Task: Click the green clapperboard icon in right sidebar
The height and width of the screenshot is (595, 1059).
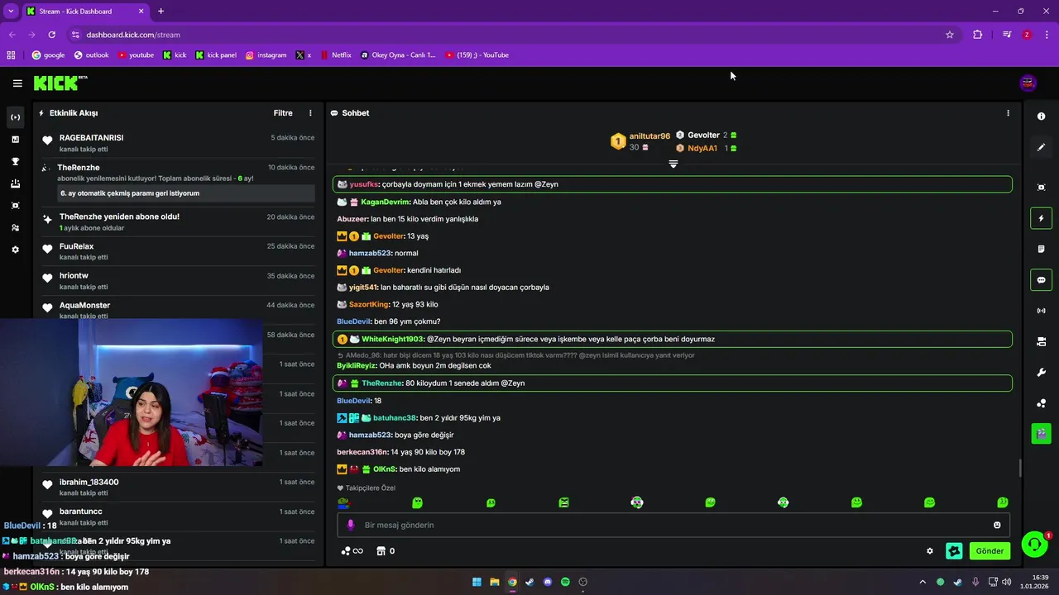Action: pos(1041,433)
